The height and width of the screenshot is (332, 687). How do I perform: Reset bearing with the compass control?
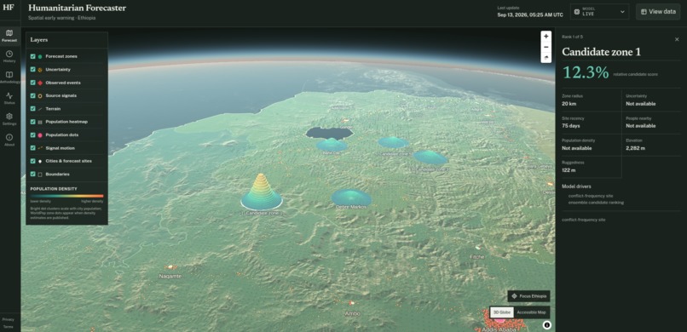pos(546,57)
